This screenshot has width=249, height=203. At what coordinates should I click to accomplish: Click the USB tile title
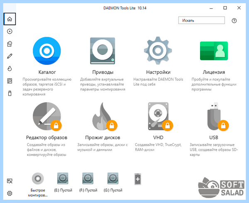click(214, 137)
